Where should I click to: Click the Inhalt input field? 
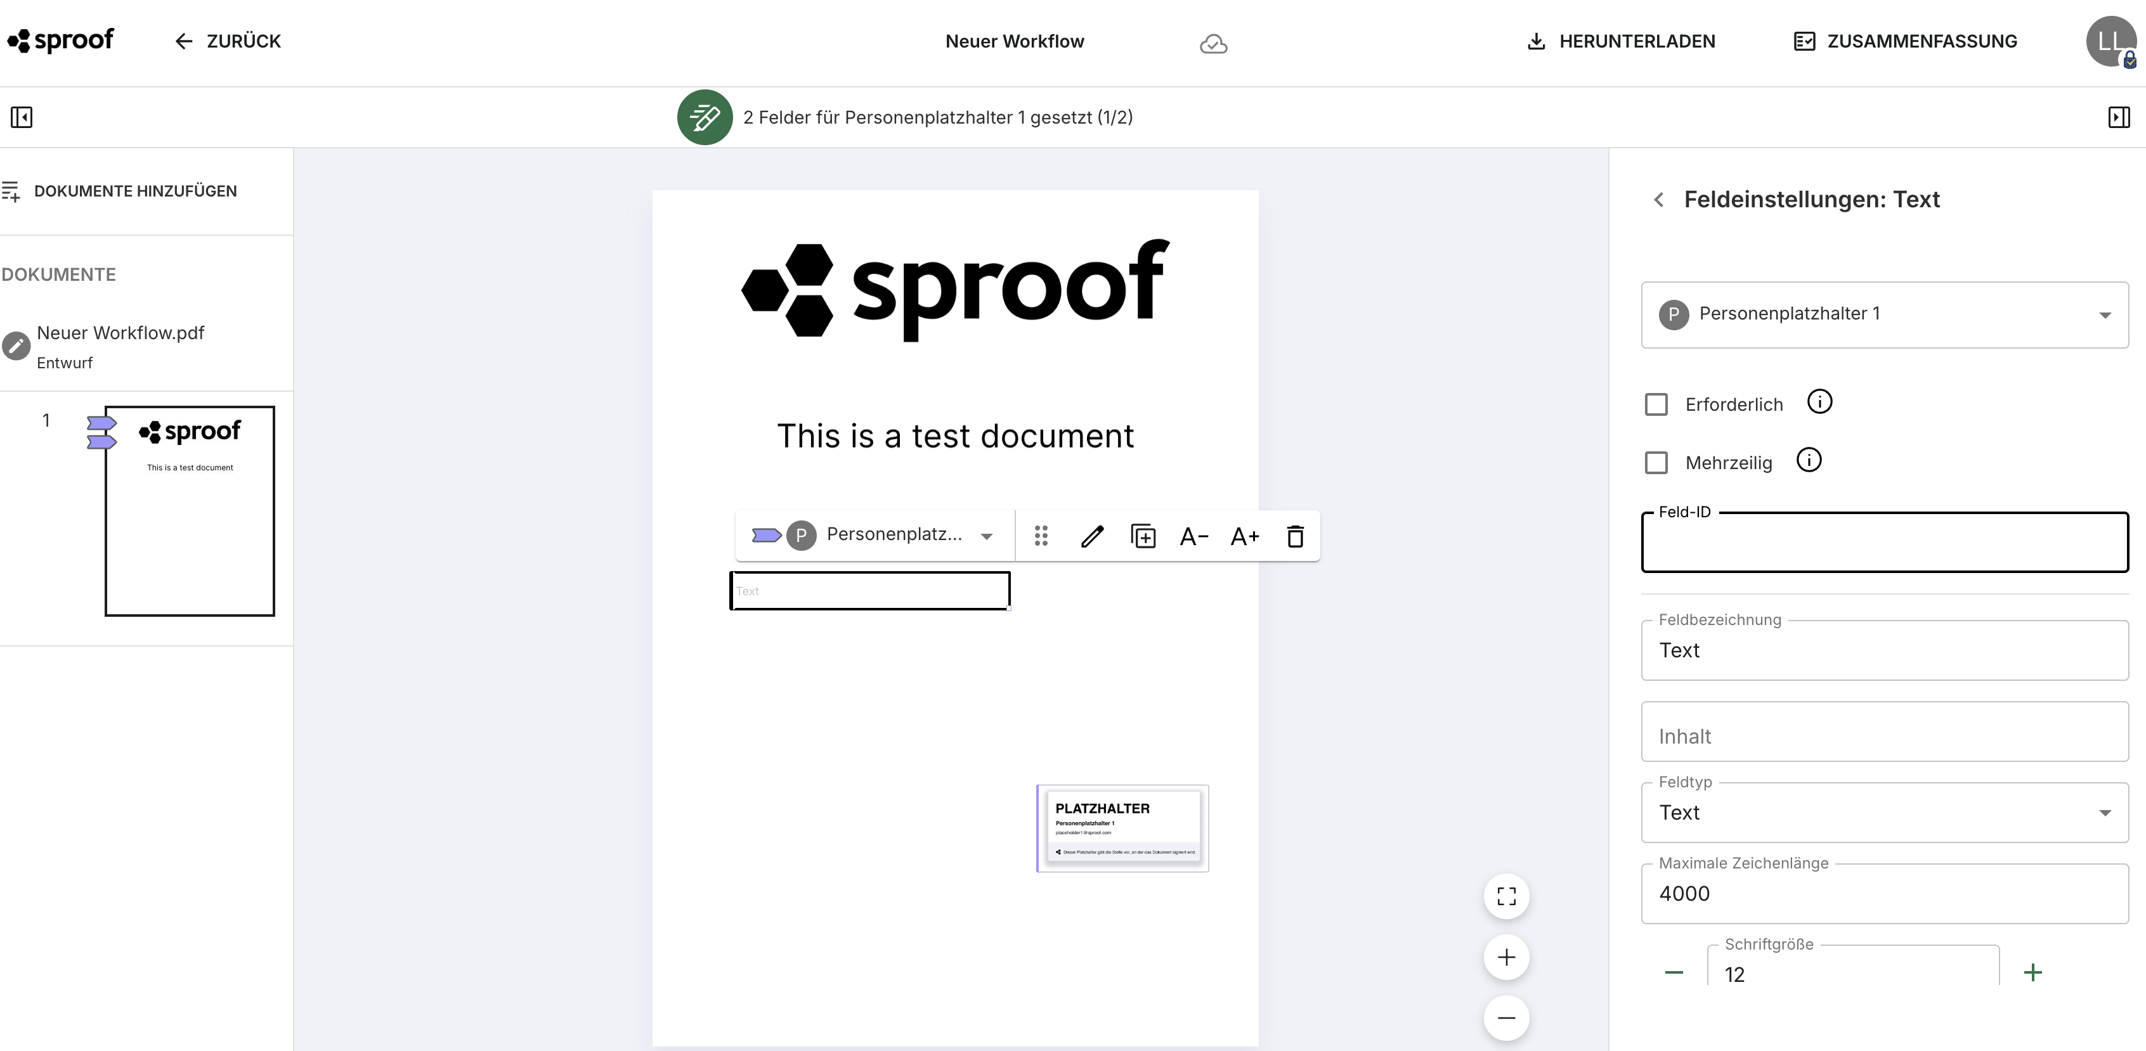point(1885,732)
